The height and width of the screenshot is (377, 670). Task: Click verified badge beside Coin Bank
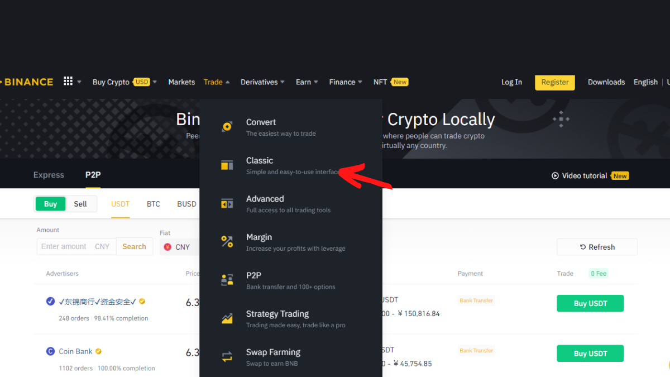pyautogui.click(x=98, y=351)
